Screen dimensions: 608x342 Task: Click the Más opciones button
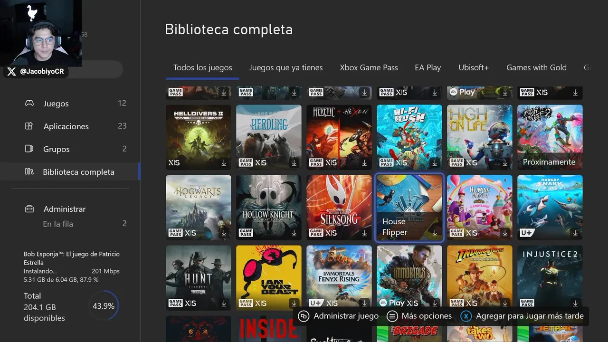(x=419, y=316)
